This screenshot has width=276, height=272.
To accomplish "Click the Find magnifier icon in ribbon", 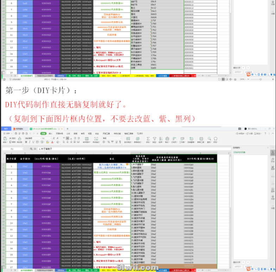I will [209, 138].
